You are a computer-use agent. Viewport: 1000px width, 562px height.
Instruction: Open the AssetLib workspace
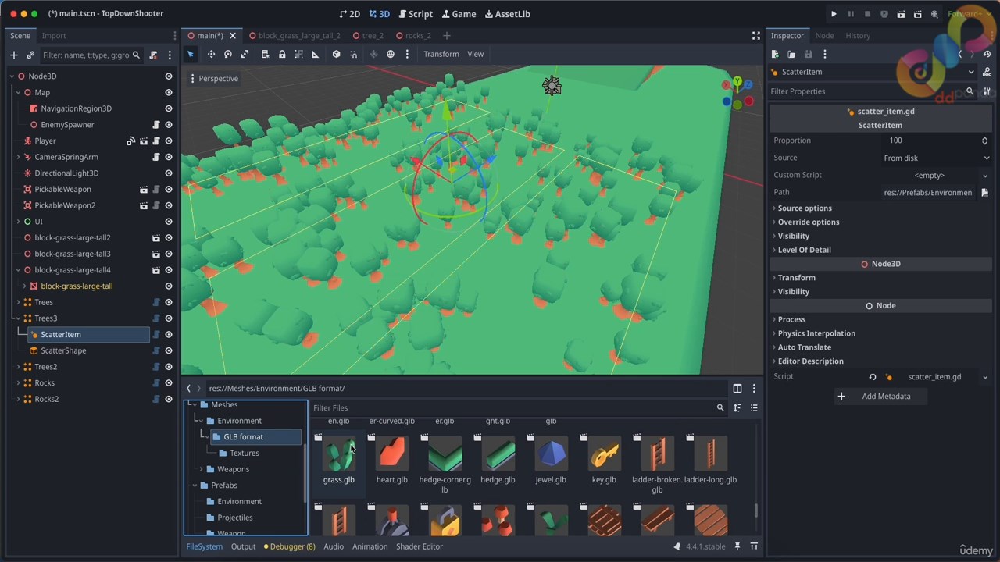point(507,14)
